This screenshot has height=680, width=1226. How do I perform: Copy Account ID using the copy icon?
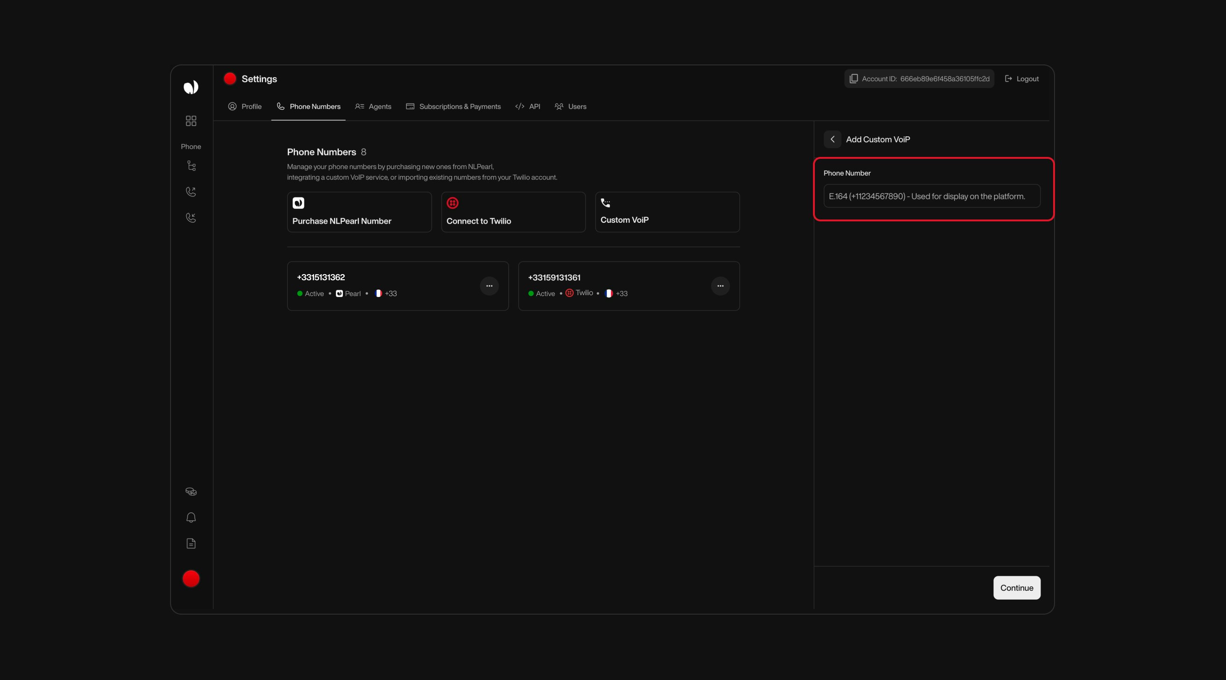tap(853, 78)
